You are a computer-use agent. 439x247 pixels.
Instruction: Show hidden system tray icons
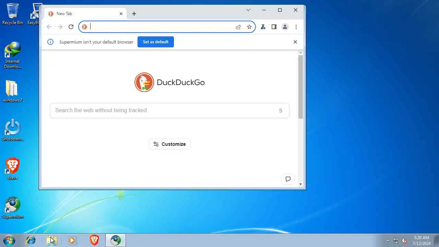[388, 240]
